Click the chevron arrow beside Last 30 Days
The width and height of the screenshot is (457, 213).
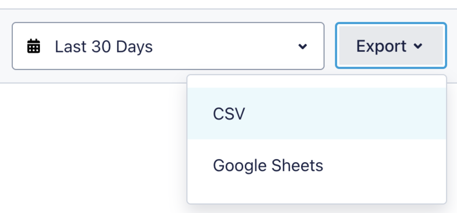click(x=302, y=46)
